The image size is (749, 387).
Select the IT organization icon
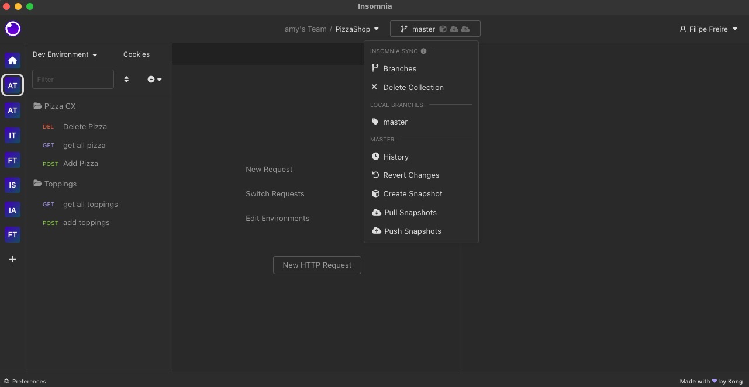click(x=12, y=135)
